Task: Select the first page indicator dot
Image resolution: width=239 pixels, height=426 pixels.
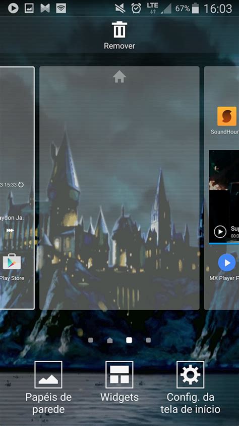Action: pos(91,340)
